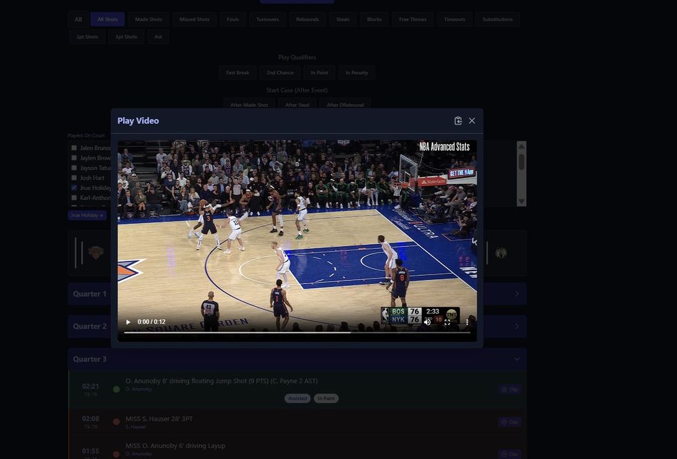
Task: Check the Jayson Tatum checkbox
Action: 74,168
